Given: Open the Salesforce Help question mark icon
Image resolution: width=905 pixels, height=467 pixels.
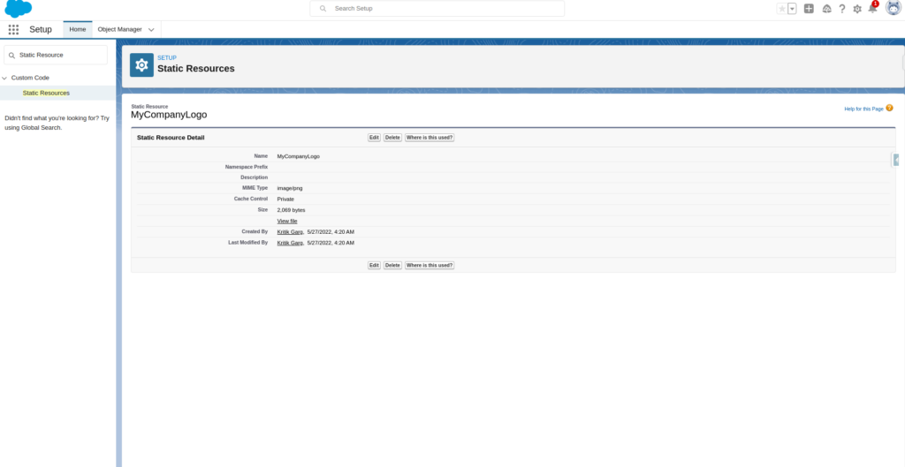Looking at the screenshot, I should click(842, 9).
